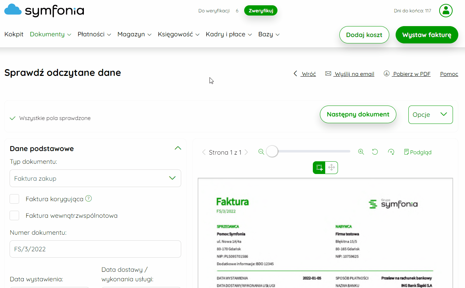Viewport: 465px width, 288px height.
Task: Click the Zweryfikuj button
Action: (261, 11)
